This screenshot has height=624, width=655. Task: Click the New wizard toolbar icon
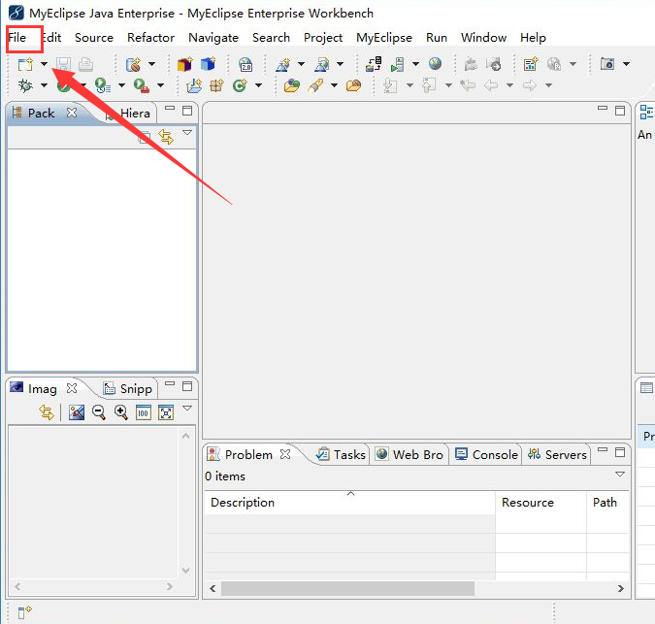25,64
